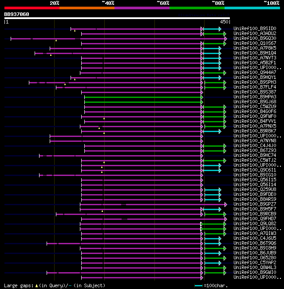Open hit UniRef100_B6TZ93
This screenshot has height=289, width=284.
pyautogui.click(x=255, y=150)
